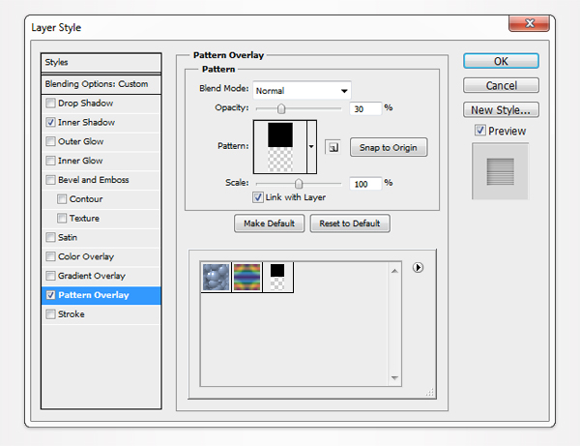Open the Blend Mode dropdown
The width and height of the screenshot is (580, 446).
(x=303, y=90)
